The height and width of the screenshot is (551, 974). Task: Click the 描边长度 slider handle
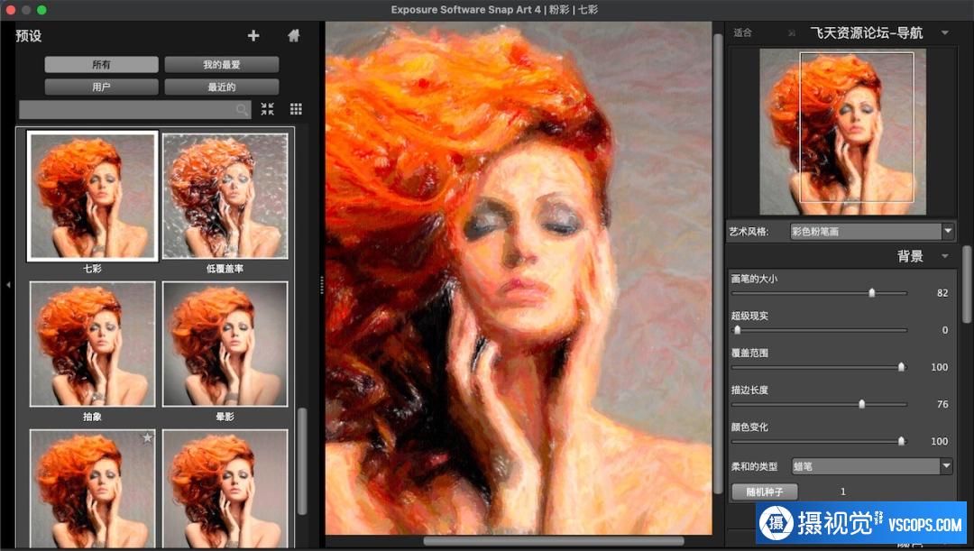[x=861, y=404]
